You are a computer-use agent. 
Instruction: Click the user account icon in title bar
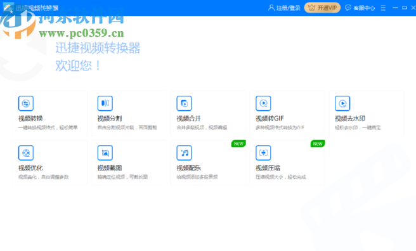pos(271,8)
